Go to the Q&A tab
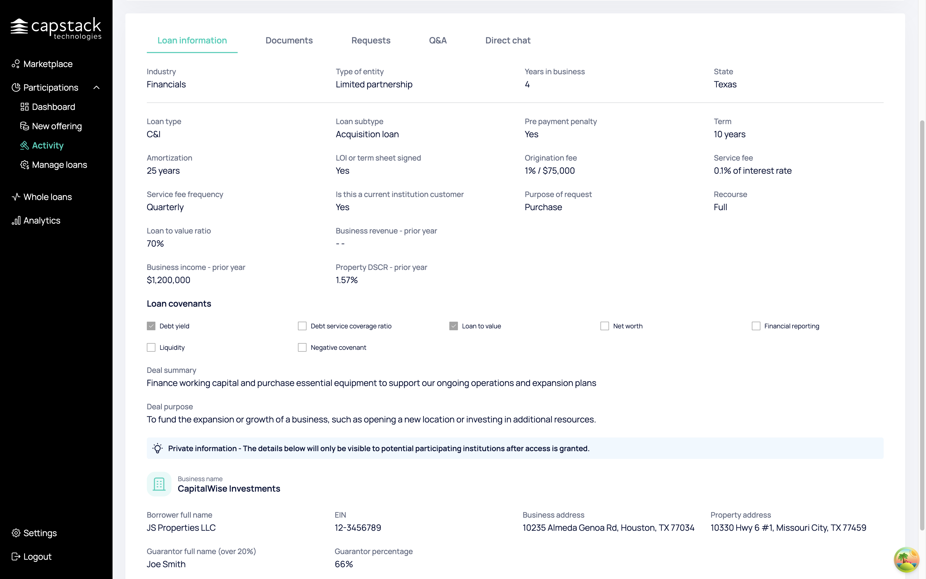Viewport: 926px width, 579px height. point(438,40)
